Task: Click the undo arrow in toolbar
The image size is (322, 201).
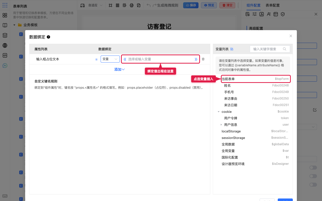Action: (149, 5)
